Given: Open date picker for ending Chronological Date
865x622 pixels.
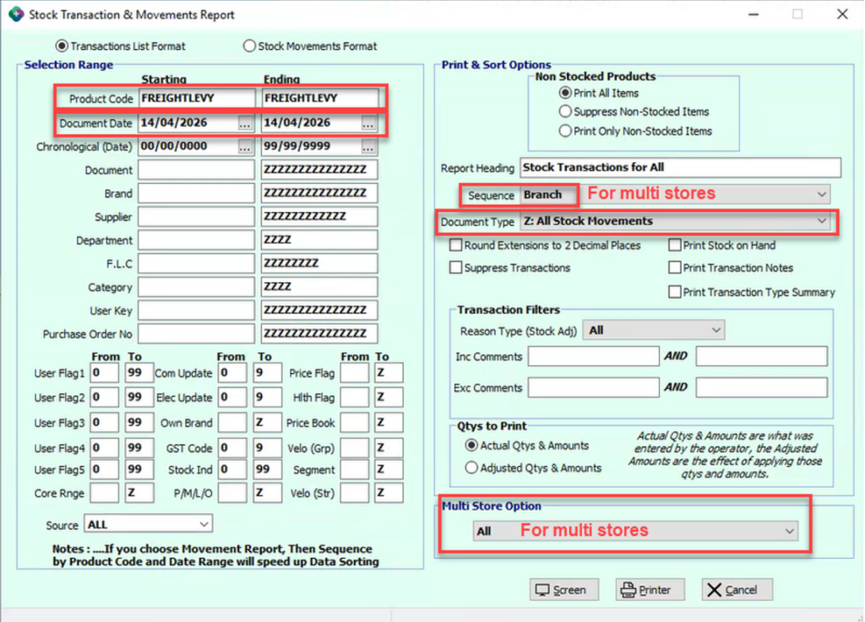Looking at the screenshot, I should (x=368, y=147).
